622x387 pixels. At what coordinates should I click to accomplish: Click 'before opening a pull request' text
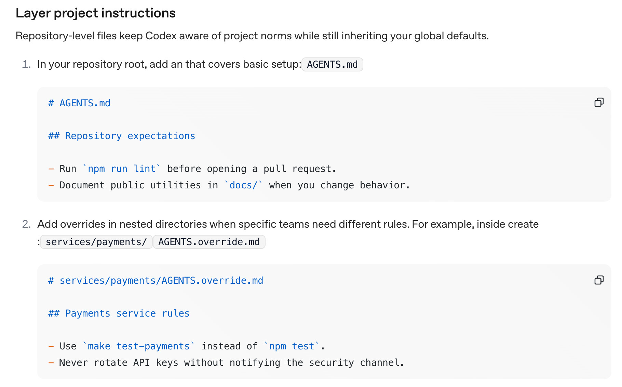tap(252, 169)
